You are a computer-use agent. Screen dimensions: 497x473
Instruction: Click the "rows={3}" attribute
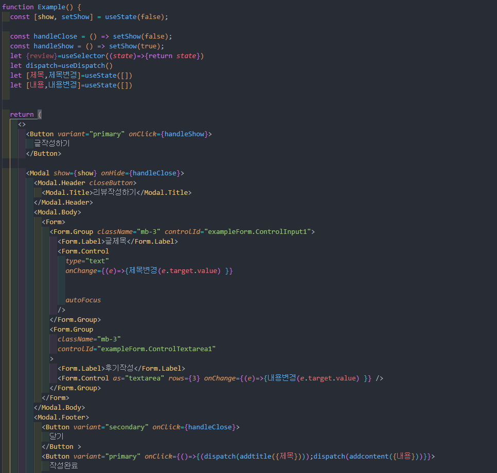[184, 378]
